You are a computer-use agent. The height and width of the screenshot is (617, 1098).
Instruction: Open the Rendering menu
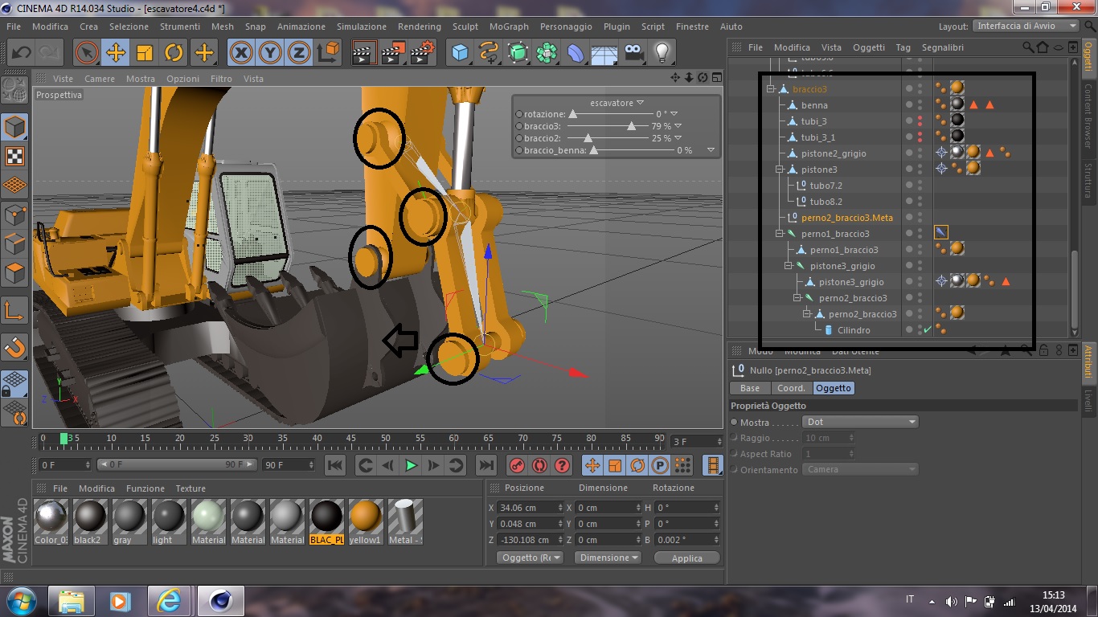[x=419, y=27]
